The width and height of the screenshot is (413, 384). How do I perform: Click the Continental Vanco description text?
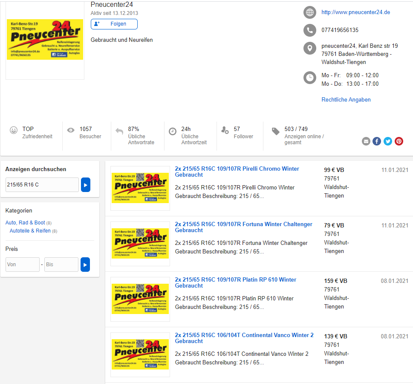(242, 358)
